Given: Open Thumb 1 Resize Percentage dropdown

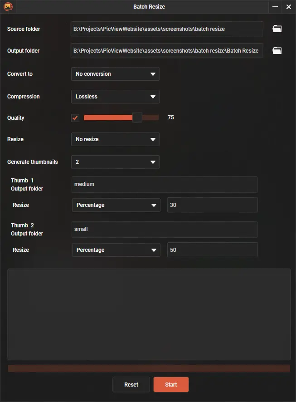Looking at the screenshot, I should click(x=116, y=205).
